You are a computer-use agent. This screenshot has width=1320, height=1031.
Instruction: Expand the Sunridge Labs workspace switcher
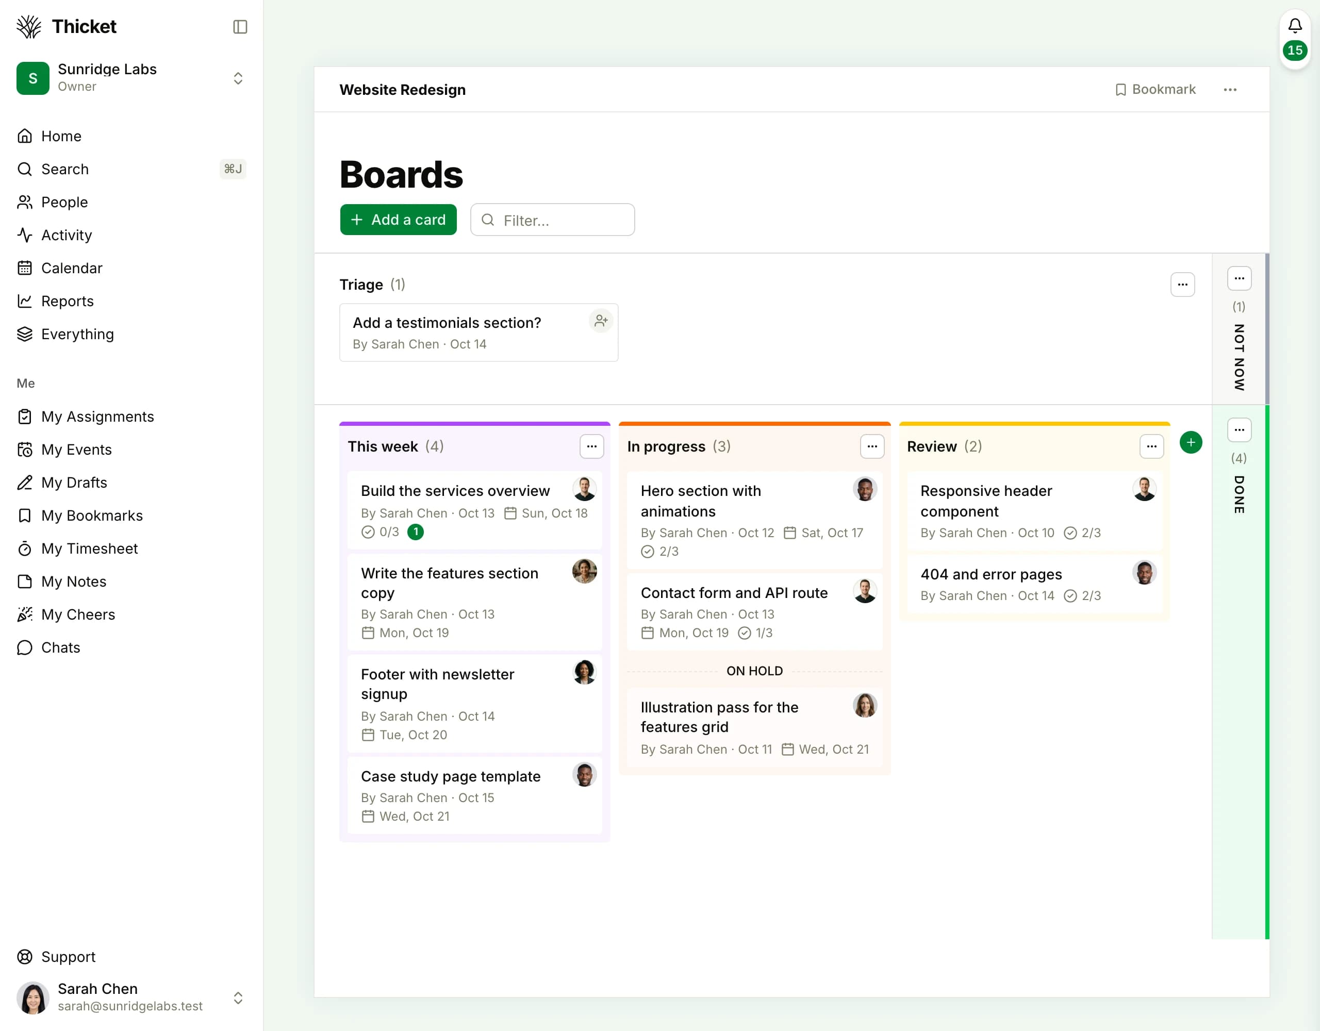click(238, 78)
